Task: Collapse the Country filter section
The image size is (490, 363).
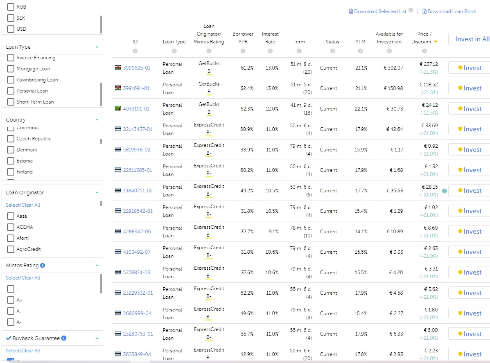Action: point(97,119)
